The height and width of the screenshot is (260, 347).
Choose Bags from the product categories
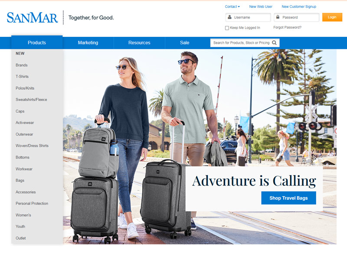point(20,180)
